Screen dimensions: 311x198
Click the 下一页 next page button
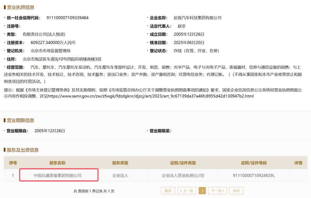point(217,191)
